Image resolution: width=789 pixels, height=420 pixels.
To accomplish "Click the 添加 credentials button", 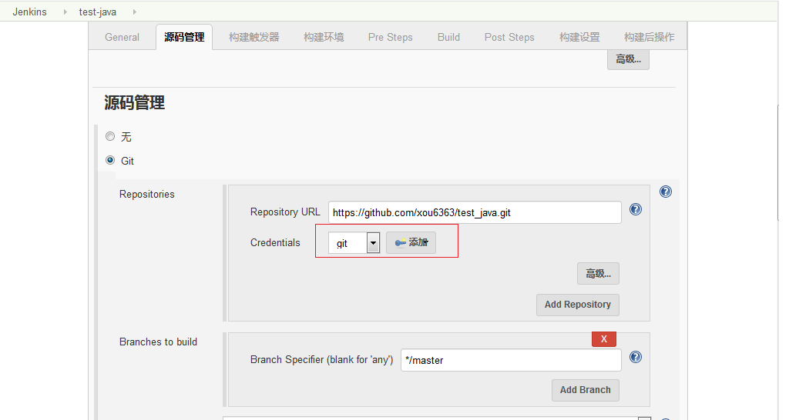I will pos(411,242).
